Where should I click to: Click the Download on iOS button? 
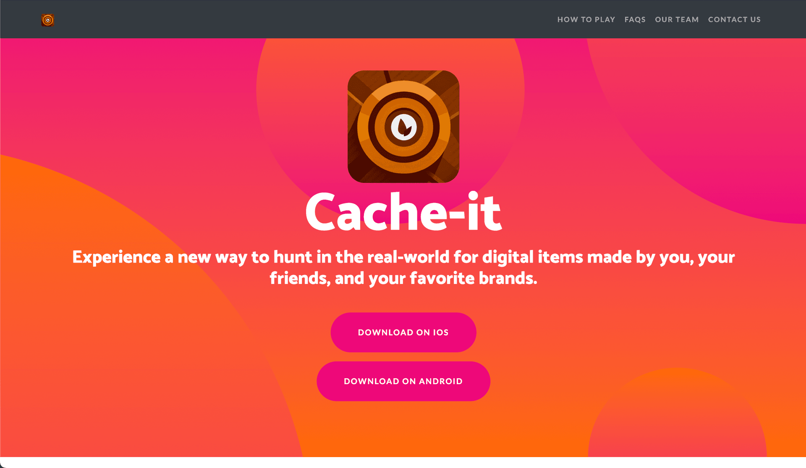(403, 332)
